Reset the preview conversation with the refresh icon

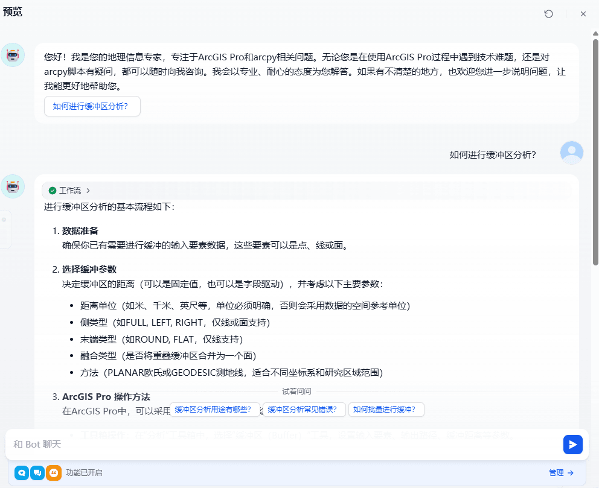[x=548, y=14]
